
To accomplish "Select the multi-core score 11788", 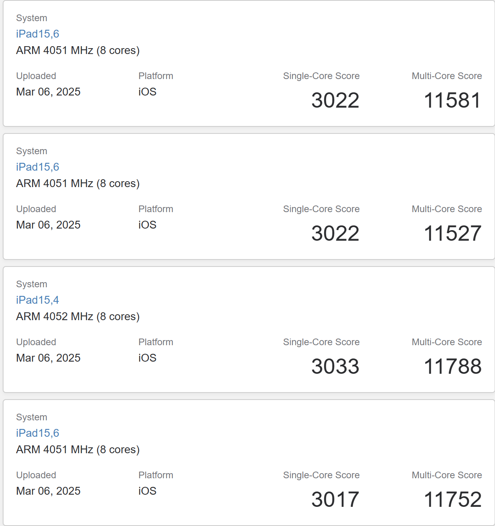I will point(452,367).
